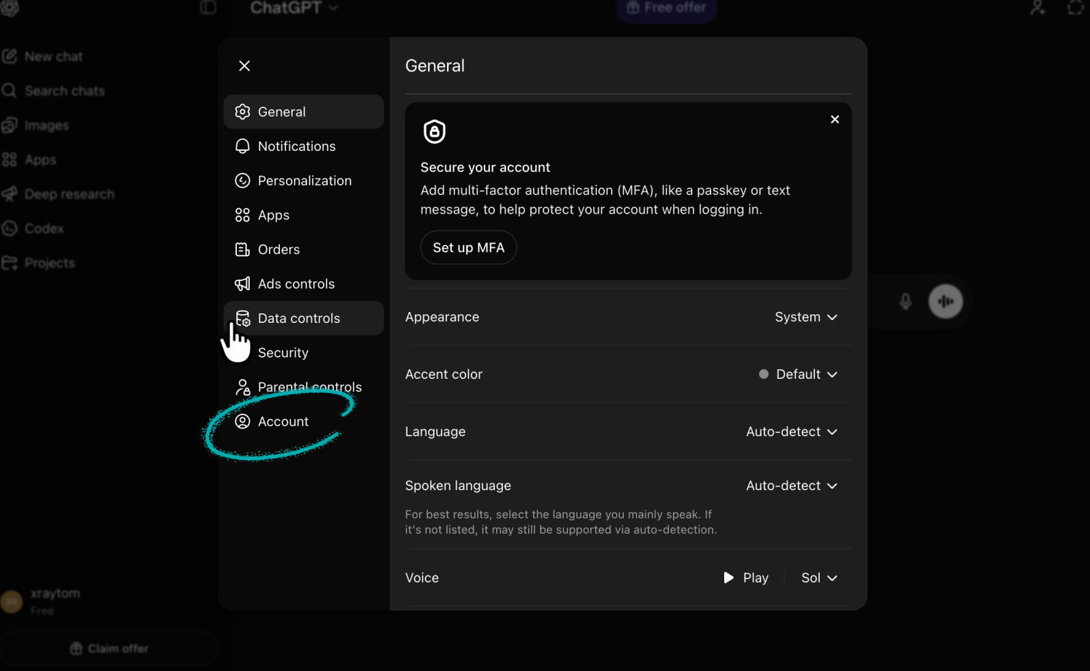Click the Codex icon in the sidebar
This screenshot has height=671, width=1090.
point(10,229)
